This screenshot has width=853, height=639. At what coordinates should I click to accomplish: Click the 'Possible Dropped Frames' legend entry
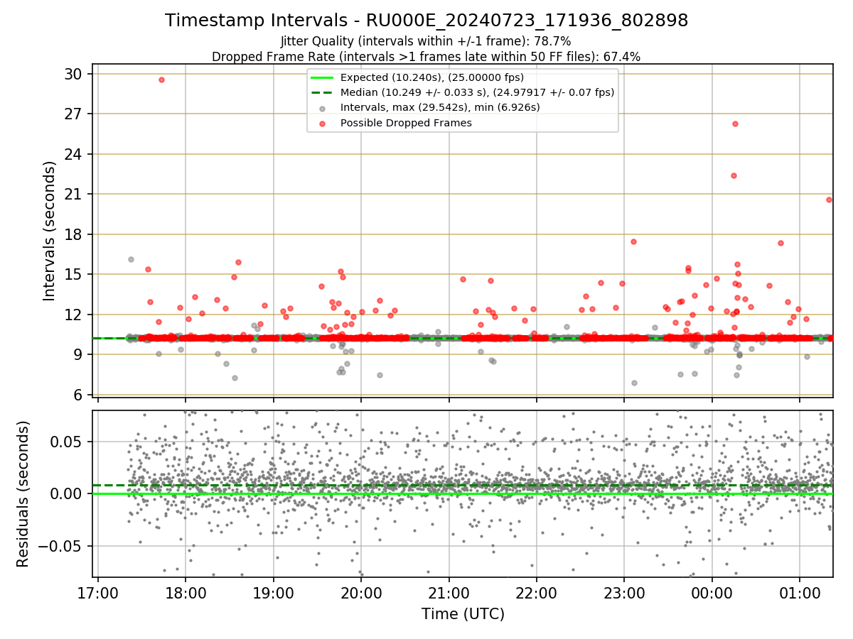click(406, 123)
